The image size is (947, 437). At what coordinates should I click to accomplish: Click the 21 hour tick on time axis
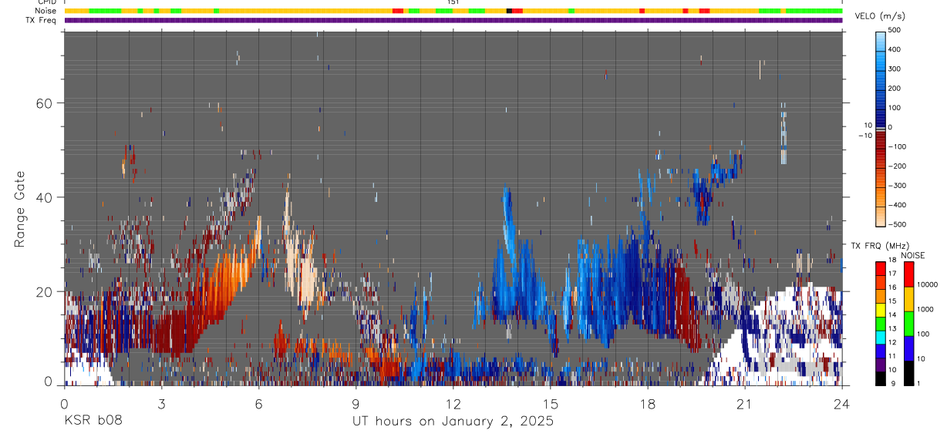tap(745, 403)
